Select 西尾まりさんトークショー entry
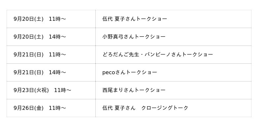This screenshot has width=264, height=127. pos(134,90)
